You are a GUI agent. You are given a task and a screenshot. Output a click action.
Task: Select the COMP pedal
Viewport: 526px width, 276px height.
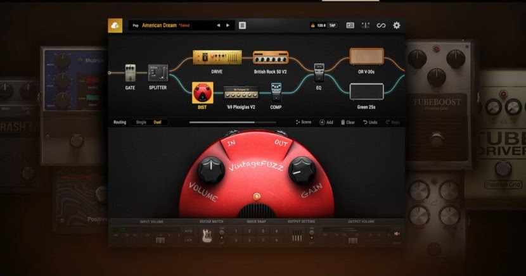(276, 92)
